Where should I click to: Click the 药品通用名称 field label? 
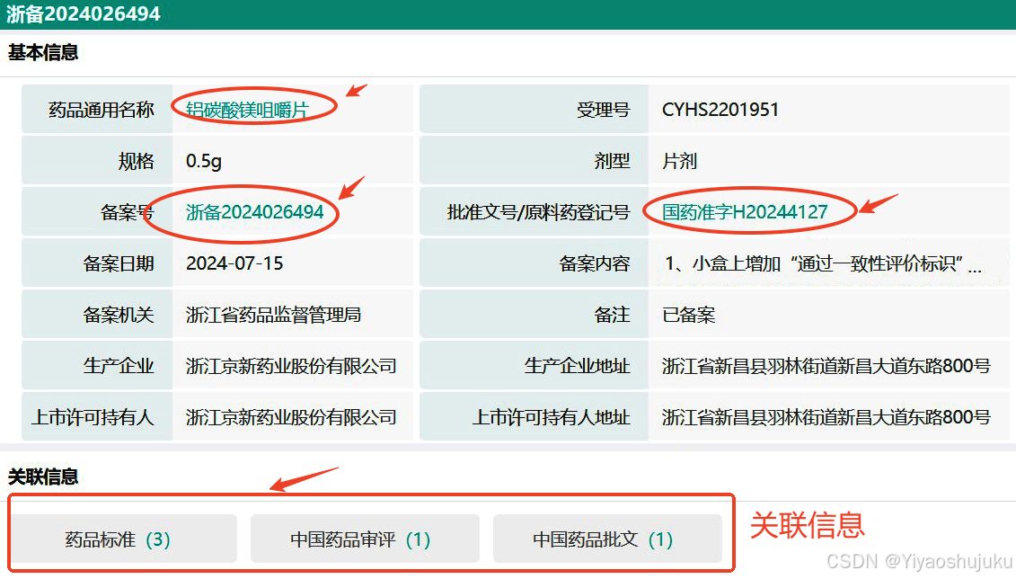click(102, 110)
